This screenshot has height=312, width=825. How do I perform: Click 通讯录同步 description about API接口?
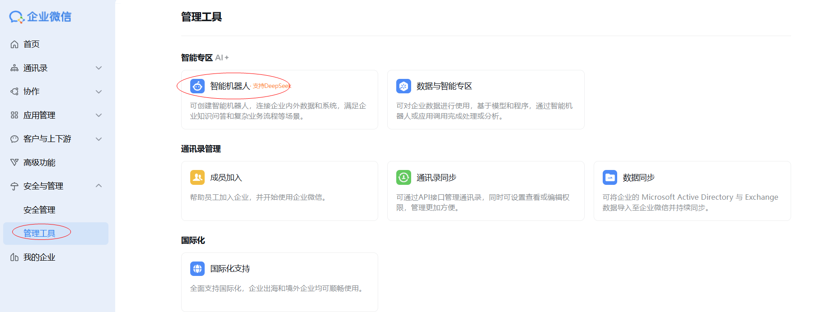pyautogui.click(x=483, y=202)
